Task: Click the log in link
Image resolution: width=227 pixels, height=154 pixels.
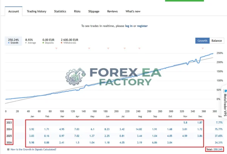Action: coord(129,26)
